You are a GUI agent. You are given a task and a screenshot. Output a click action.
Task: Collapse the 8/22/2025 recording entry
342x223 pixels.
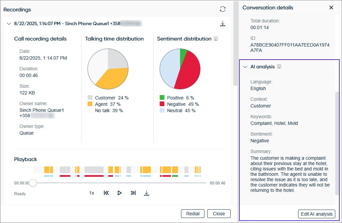(9, 24)
